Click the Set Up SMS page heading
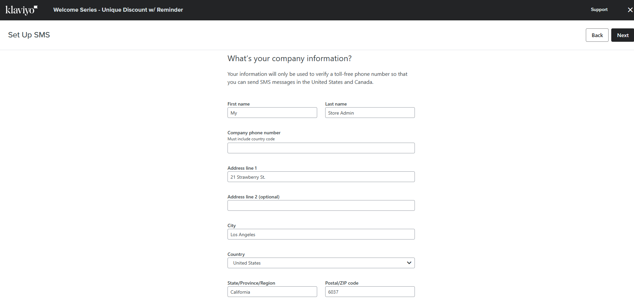The image size is (634, 308). [x=29, y=35]
